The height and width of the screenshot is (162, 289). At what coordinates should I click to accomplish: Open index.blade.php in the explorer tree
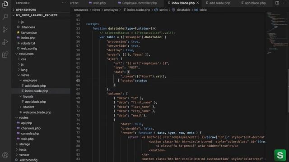(x=37, y=91)
